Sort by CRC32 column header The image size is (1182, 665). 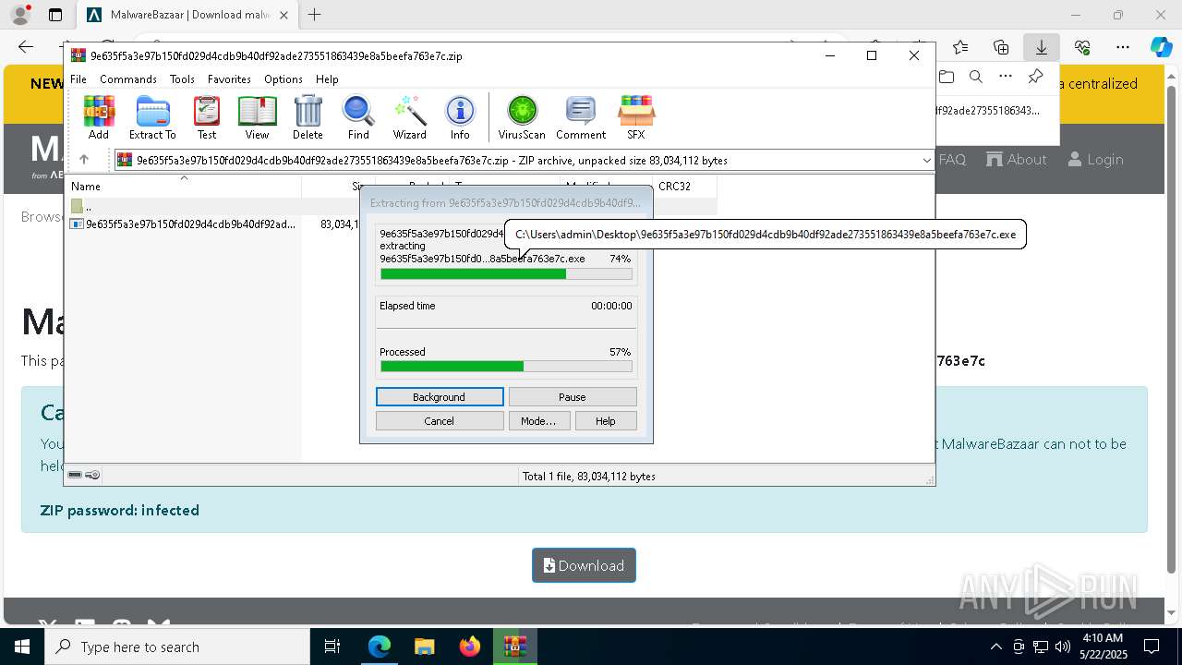pyautogui.click(x=683, y=186)
